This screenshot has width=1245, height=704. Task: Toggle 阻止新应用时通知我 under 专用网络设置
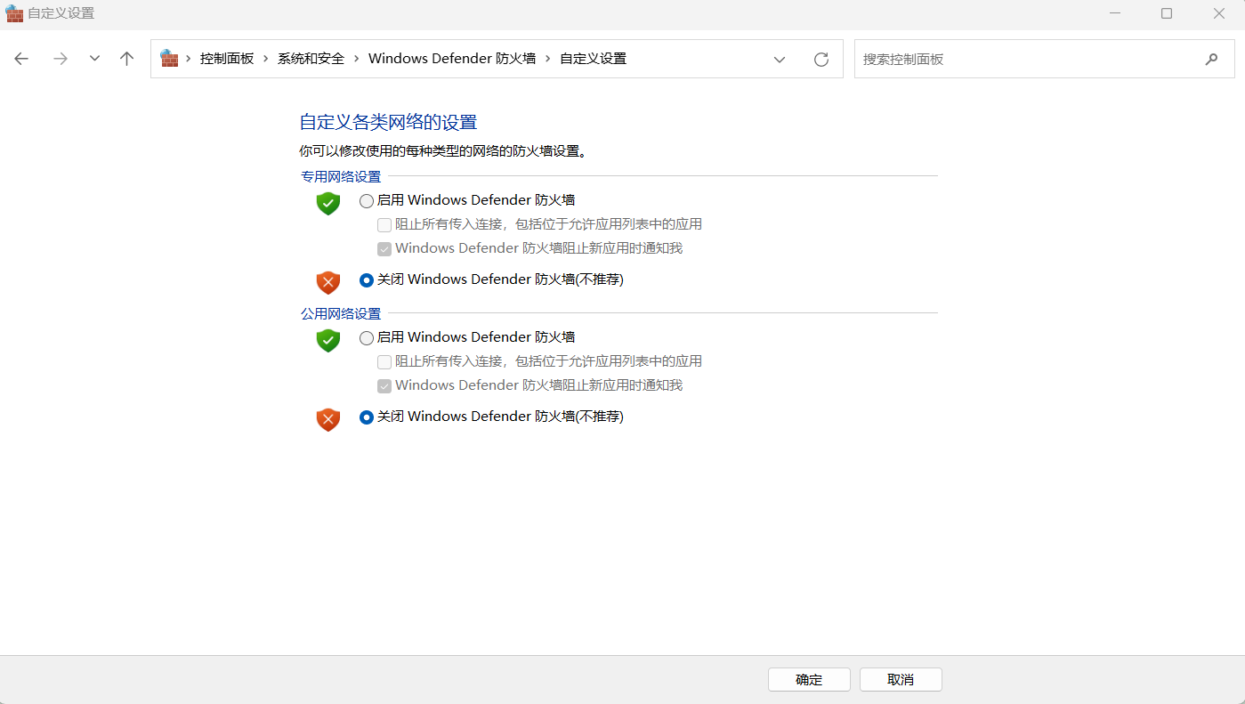[x=384, y=249]
